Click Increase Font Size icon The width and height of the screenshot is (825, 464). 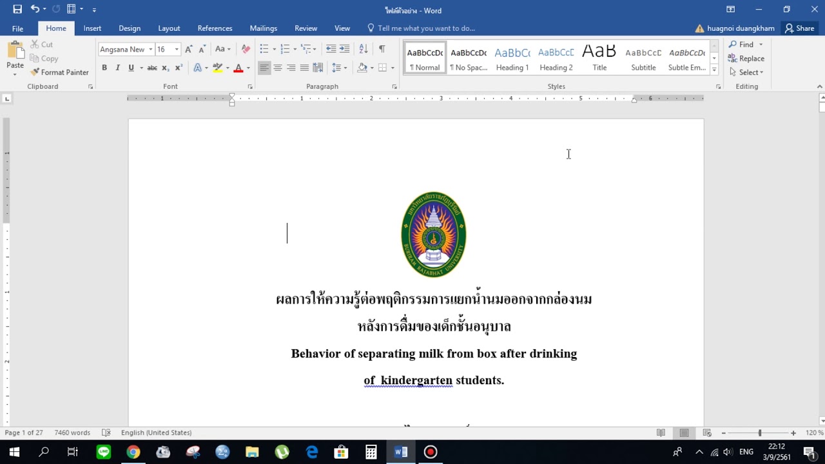click(x=188, y=49)
